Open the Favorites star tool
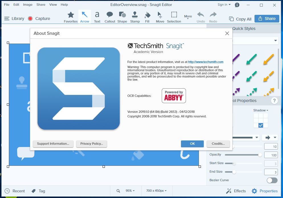The width and height of the screenshot is (283, 198). 71,17
